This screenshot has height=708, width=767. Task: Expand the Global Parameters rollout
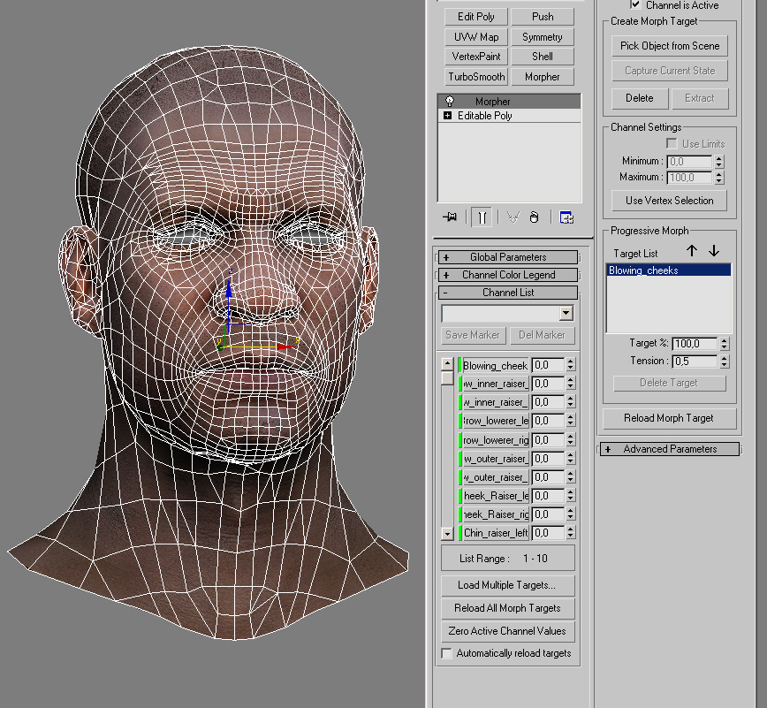coord(508,257)
